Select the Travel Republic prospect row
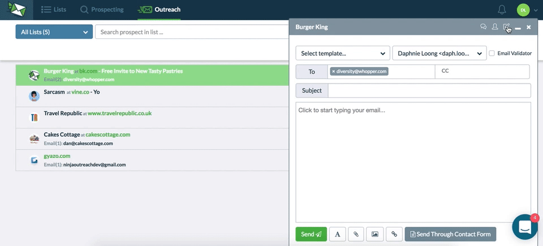Screen dimensions: 543x246 pos(152,117)
